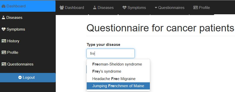Click the flask icon in top navbar

pyautogui.click(x=94, y=8)
